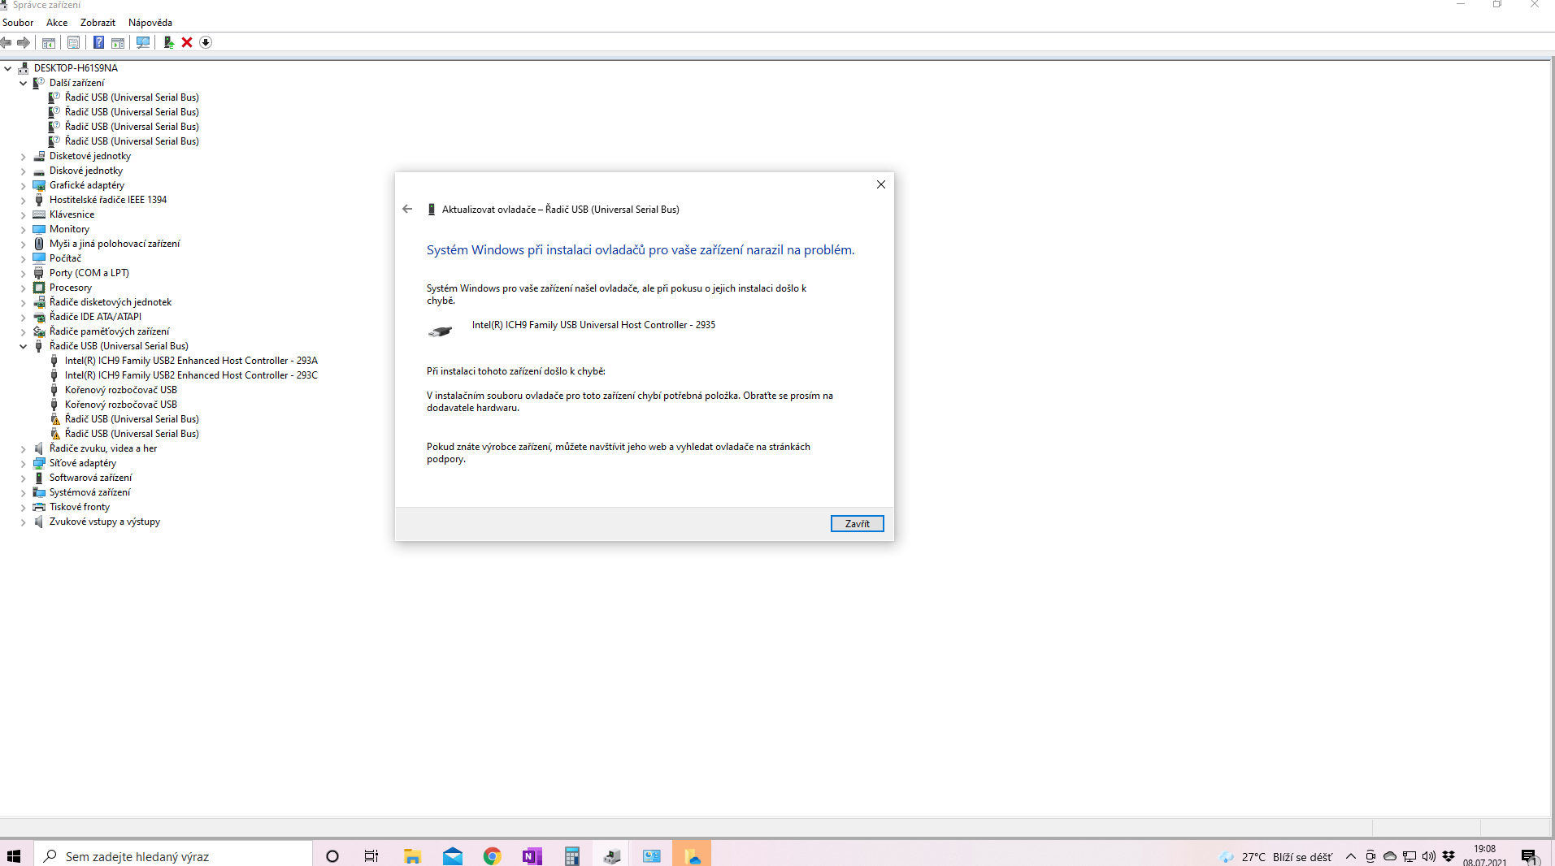Image resolution: width=1555 pixels, height=866 pixels.
Task: Select Intel(R) ICH9 USB2 Enhanced Host Controller - 293C
Action: [x=191, y=375]
